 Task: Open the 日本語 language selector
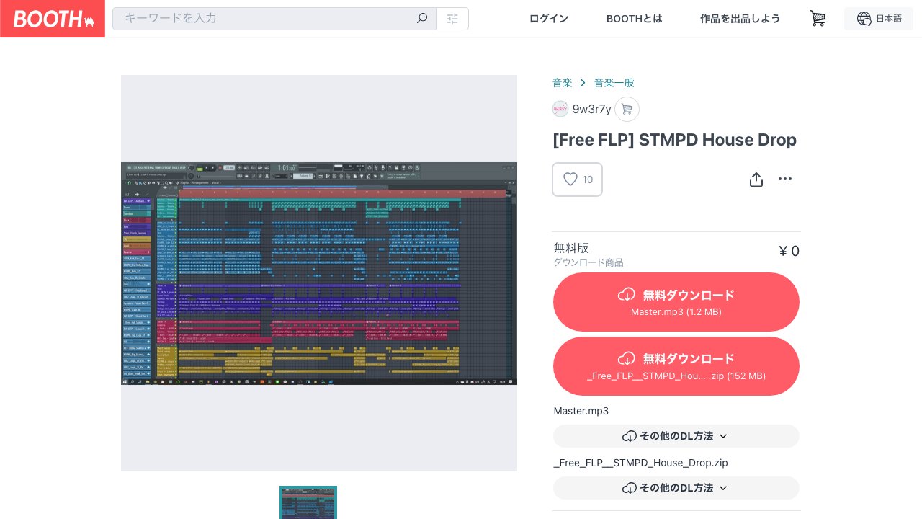coord(879,19)
